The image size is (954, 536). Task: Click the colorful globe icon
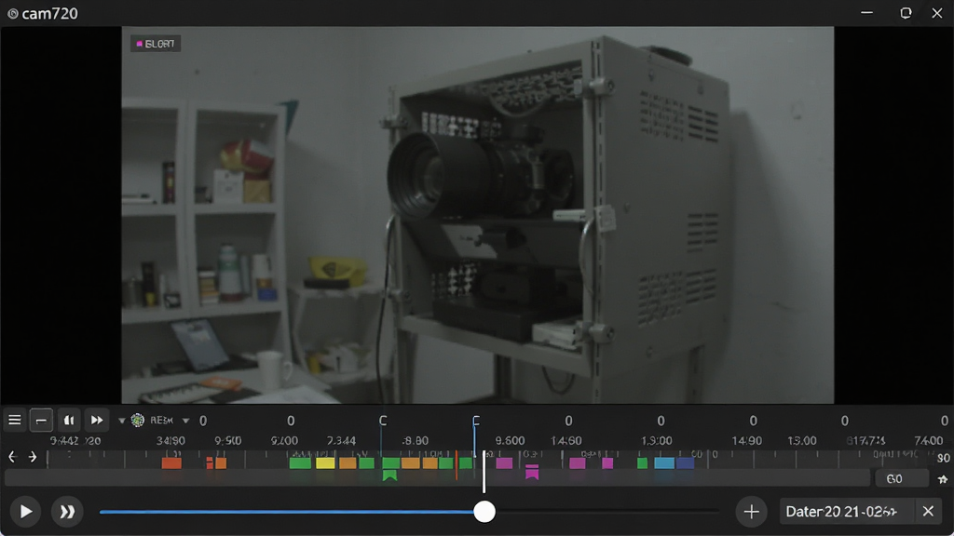(138, 420)
